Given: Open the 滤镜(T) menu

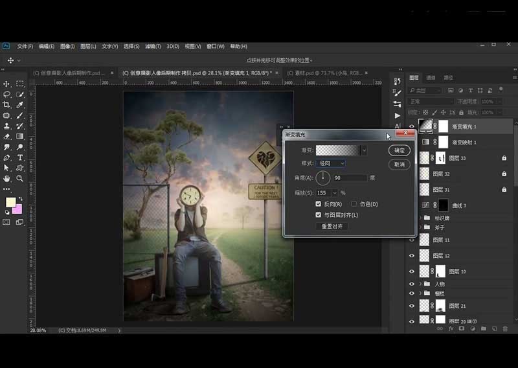Looking at the screenshot, I should point(153,47).
